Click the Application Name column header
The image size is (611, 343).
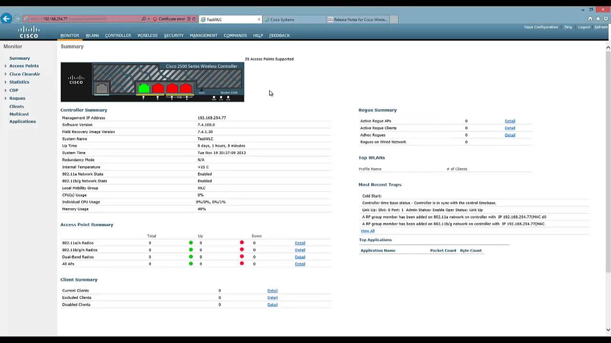pos(378,251)
